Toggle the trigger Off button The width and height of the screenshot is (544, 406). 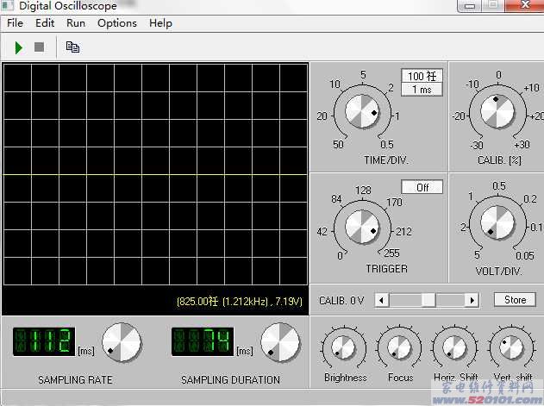[422, 187]
